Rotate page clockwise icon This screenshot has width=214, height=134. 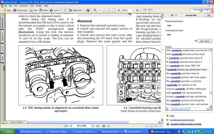(x=144, y=10)
